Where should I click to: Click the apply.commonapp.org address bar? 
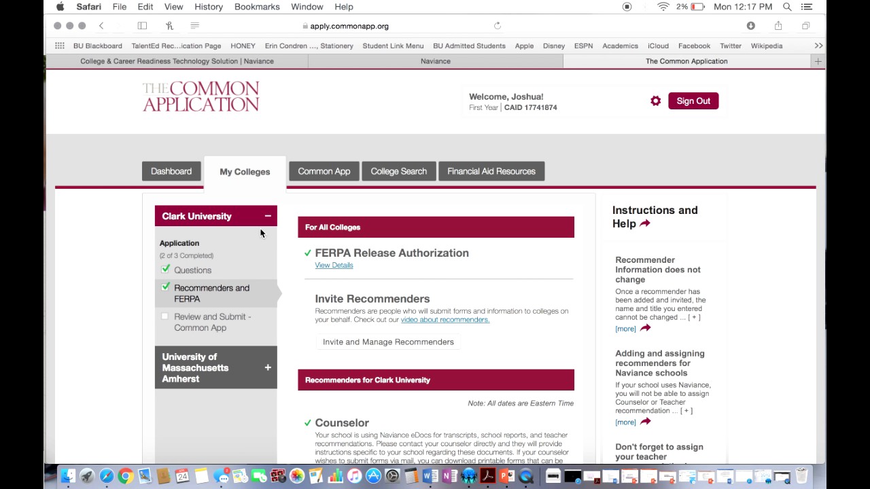[349, 26]
